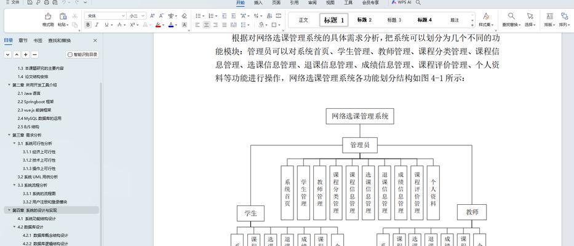Click the 智能识别目录 button
This screenshot has width=574, height=246.
[x=82, y=55]
